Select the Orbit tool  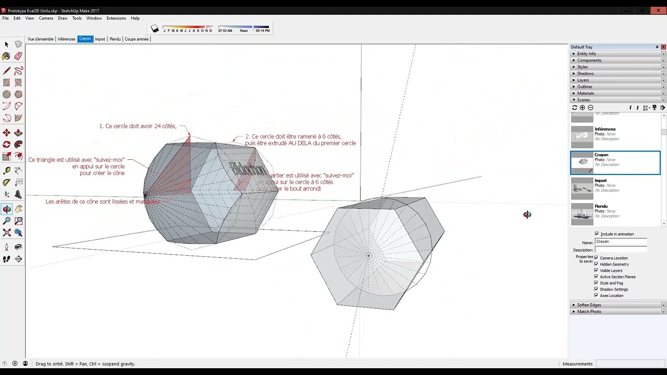click(x=6, y=209)
